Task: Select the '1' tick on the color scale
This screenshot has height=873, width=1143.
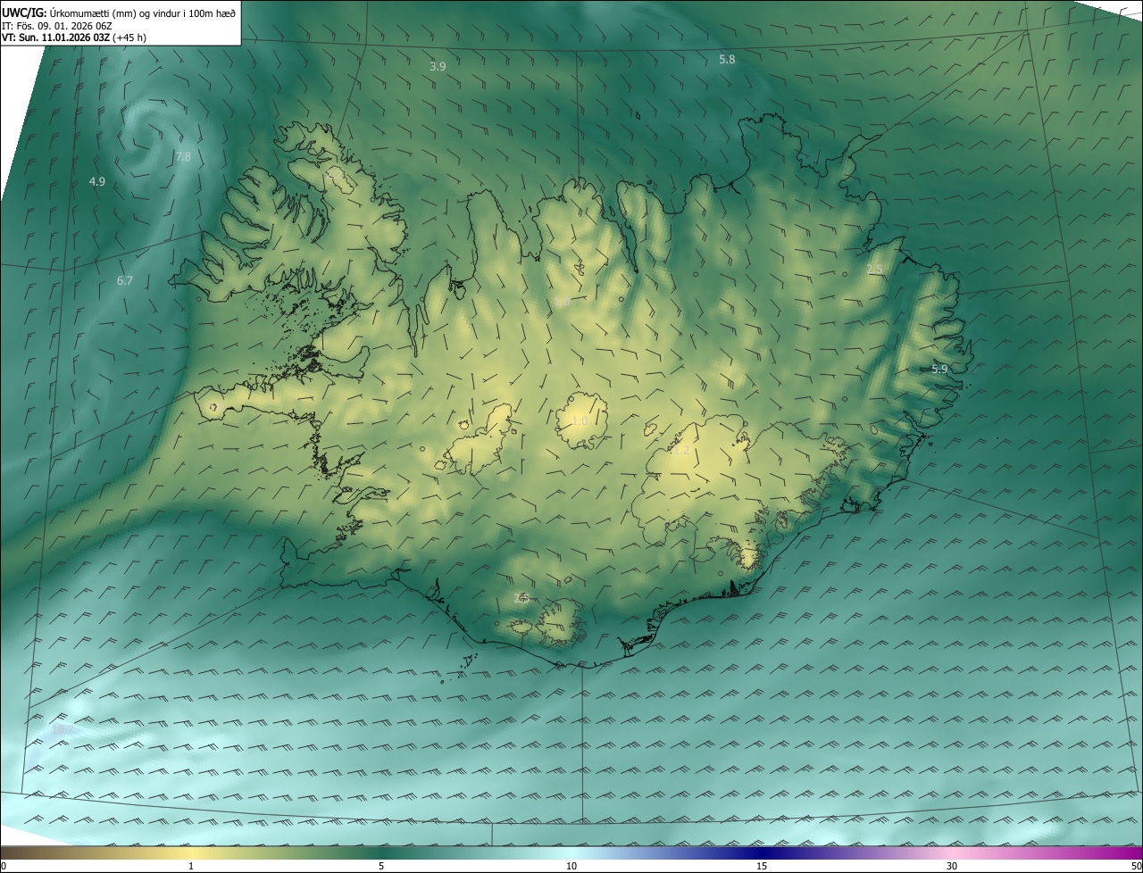Action: coord(191,866)
